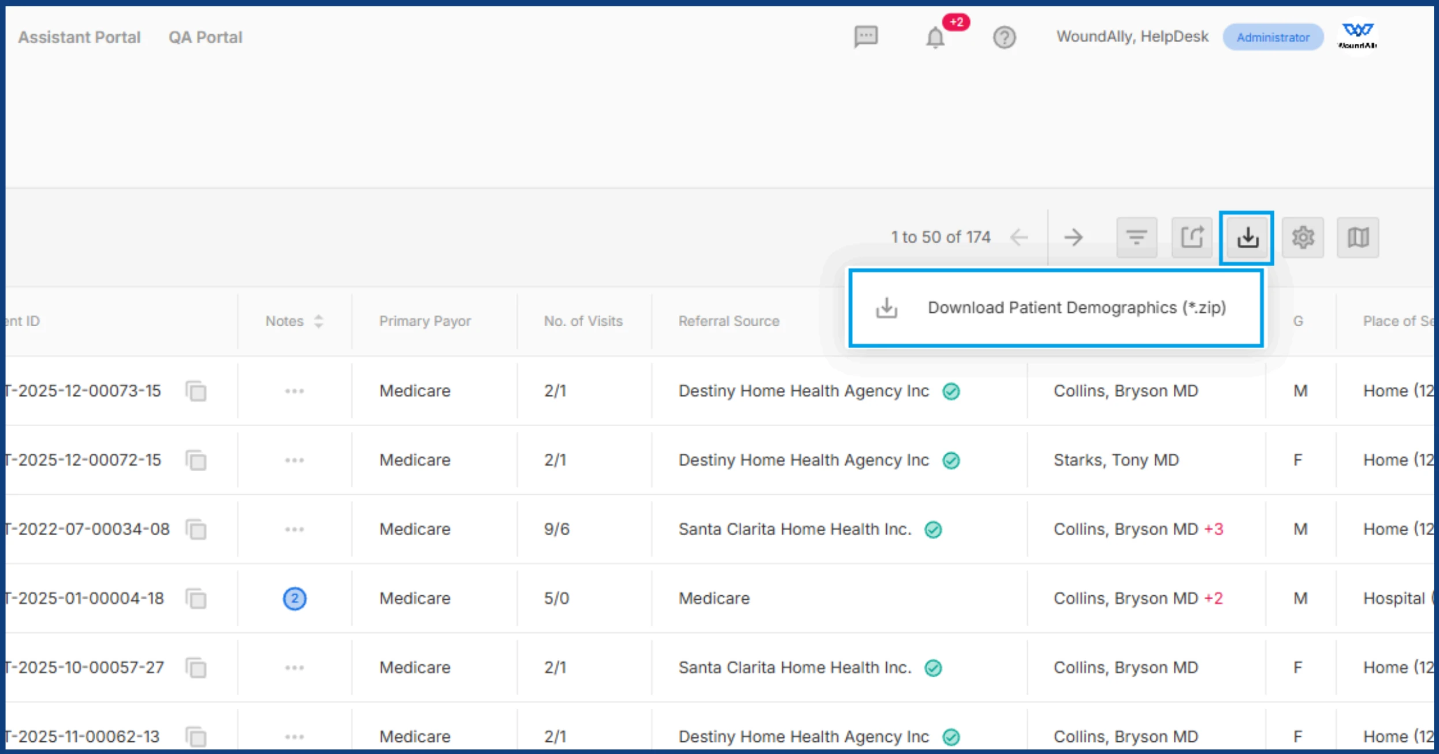The height and width of the screenshot is (754, 1439).
Task: Open notes menu for row 00072-15
Action: pos(294,461)
